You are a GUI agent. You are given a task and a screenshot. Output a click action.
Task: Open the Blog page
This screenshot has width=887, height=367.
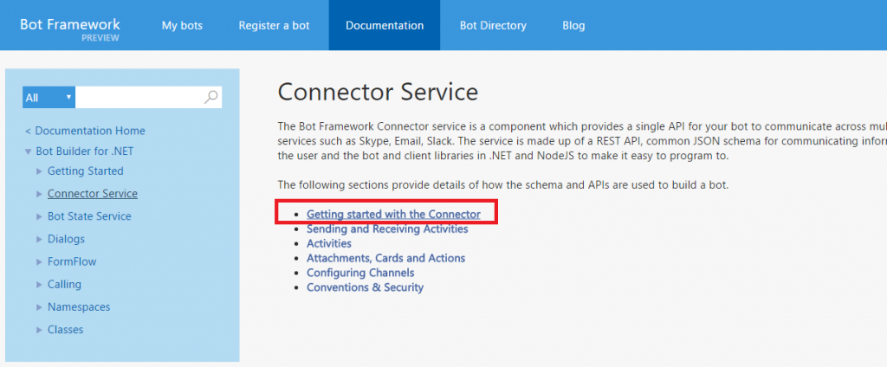tap(573, 25)
